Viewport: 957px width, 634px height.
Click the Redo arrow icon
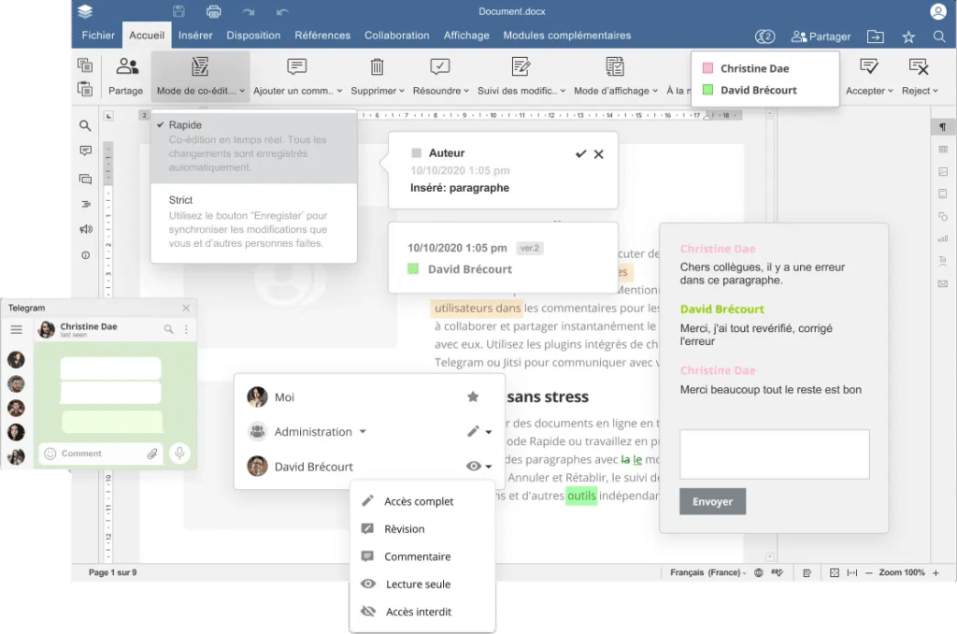(248, 11)
